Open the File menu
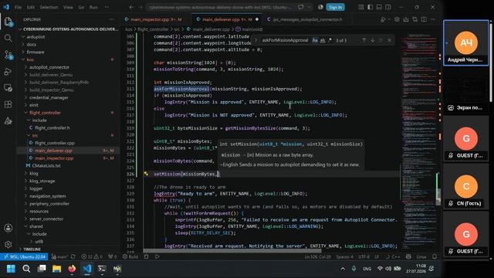The image size is (494, 278). pyautogui.click(x=19, y=7)
